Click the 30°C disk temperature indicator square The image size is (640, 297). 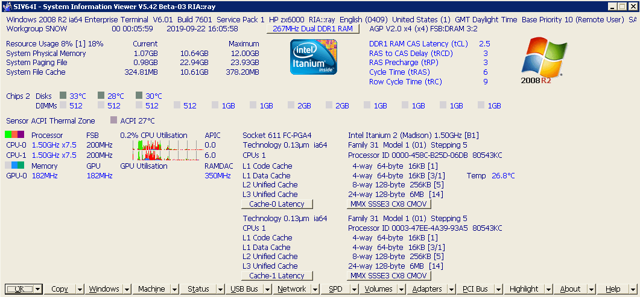139,96
